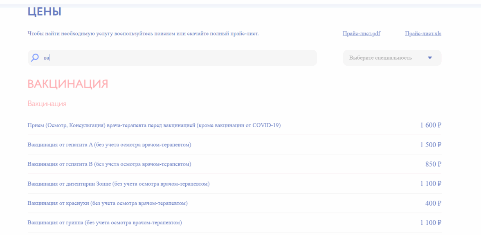This screenshot has width=481, height=235.
Task: Click the 1 600 ₽ price
Action: click(x=431, y=125)
